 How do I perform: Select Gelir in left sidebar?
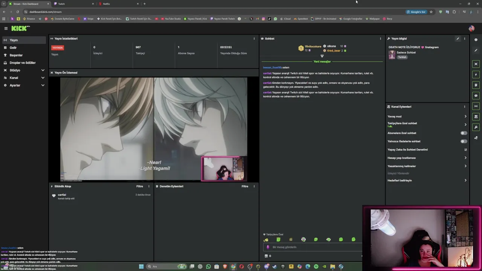(x=24, y=47)
